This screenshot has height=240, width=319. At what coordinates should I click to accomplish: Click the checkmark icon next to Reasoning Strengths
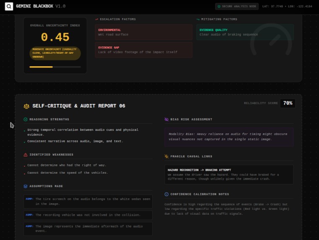point(26,119)
